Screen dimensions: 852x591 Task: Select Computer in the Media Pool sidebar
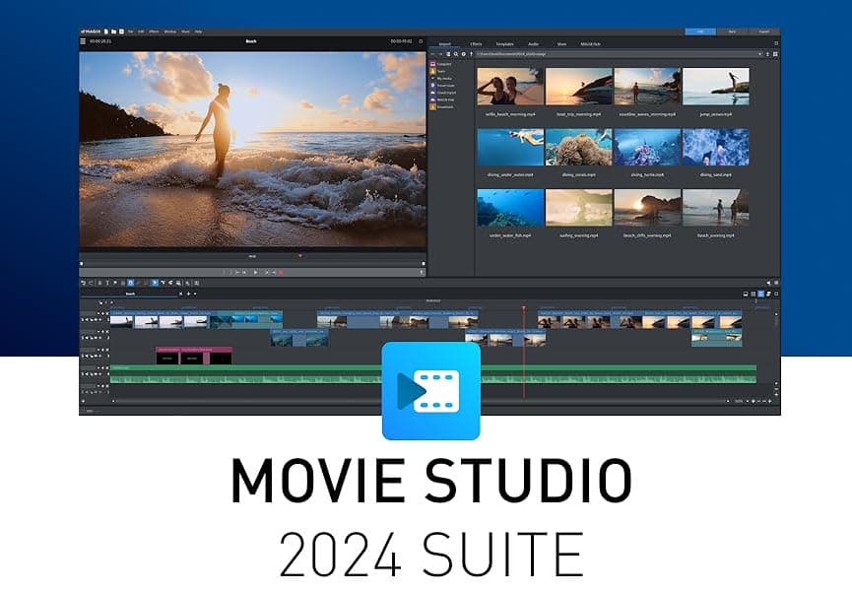(x=441, y=64)
